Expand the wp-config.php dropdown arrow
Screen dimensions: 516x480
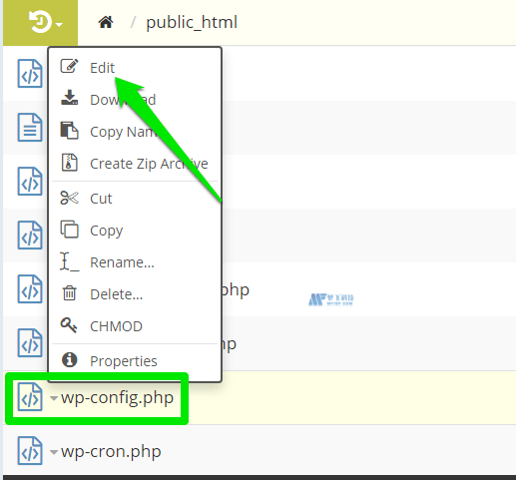pyautogui.click(x=54, y=398)
